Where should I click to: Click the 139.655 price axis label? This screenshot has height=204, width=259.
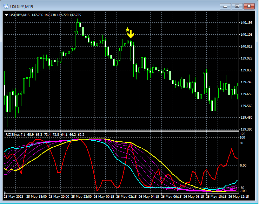pos(247,94)
